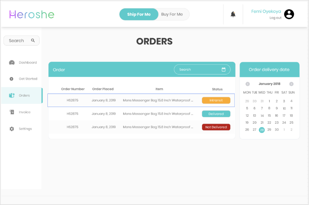
Task: Select January 25 in the calendar
Action: click(x=291, y=123)
